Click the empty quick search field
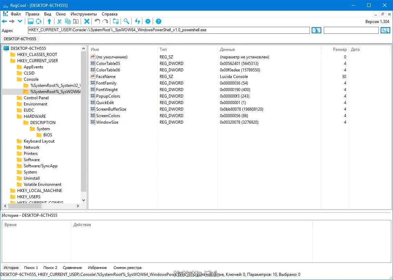This screenshot has height=280, width=393. click(351, 30)
